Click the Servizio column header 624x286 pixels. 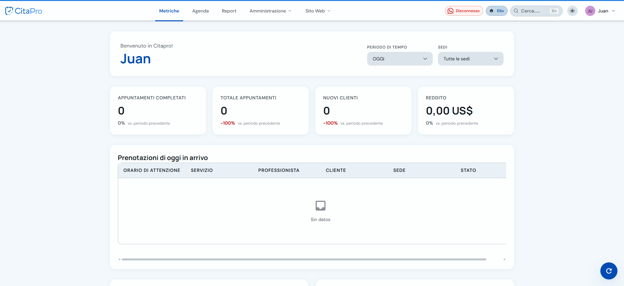202,170
